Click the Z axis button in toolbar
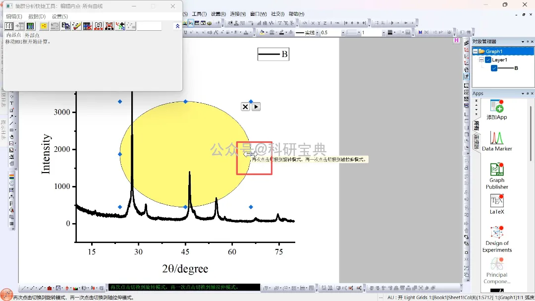The width and height of the screenshot is (535, 301). pos(325,23)
